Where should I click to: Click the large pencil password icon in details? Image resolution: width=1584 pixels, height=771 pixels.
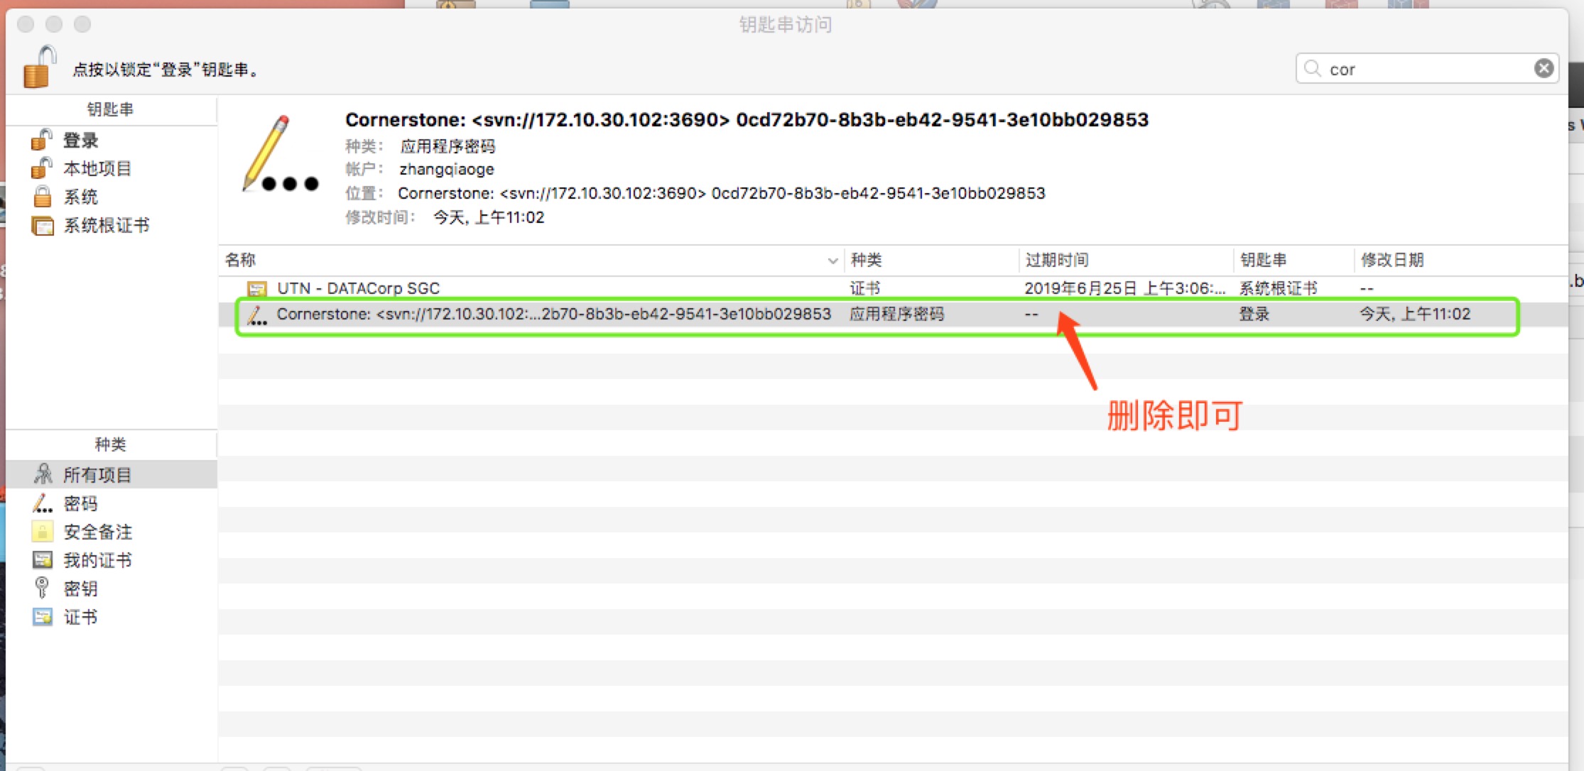coord(280,154)
